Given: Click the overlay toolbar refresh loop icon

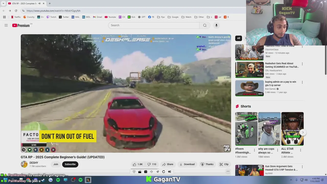Looking at the screenshot, I should (x=163, y=172).
